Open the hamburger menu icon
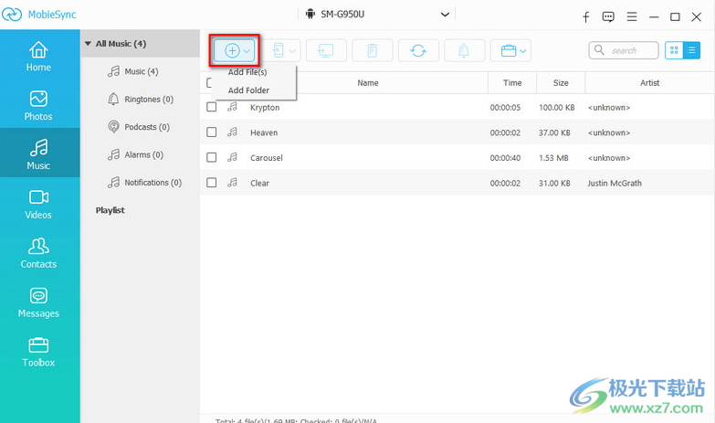Viewport: 715px width, 423px height. pos(632,16)
